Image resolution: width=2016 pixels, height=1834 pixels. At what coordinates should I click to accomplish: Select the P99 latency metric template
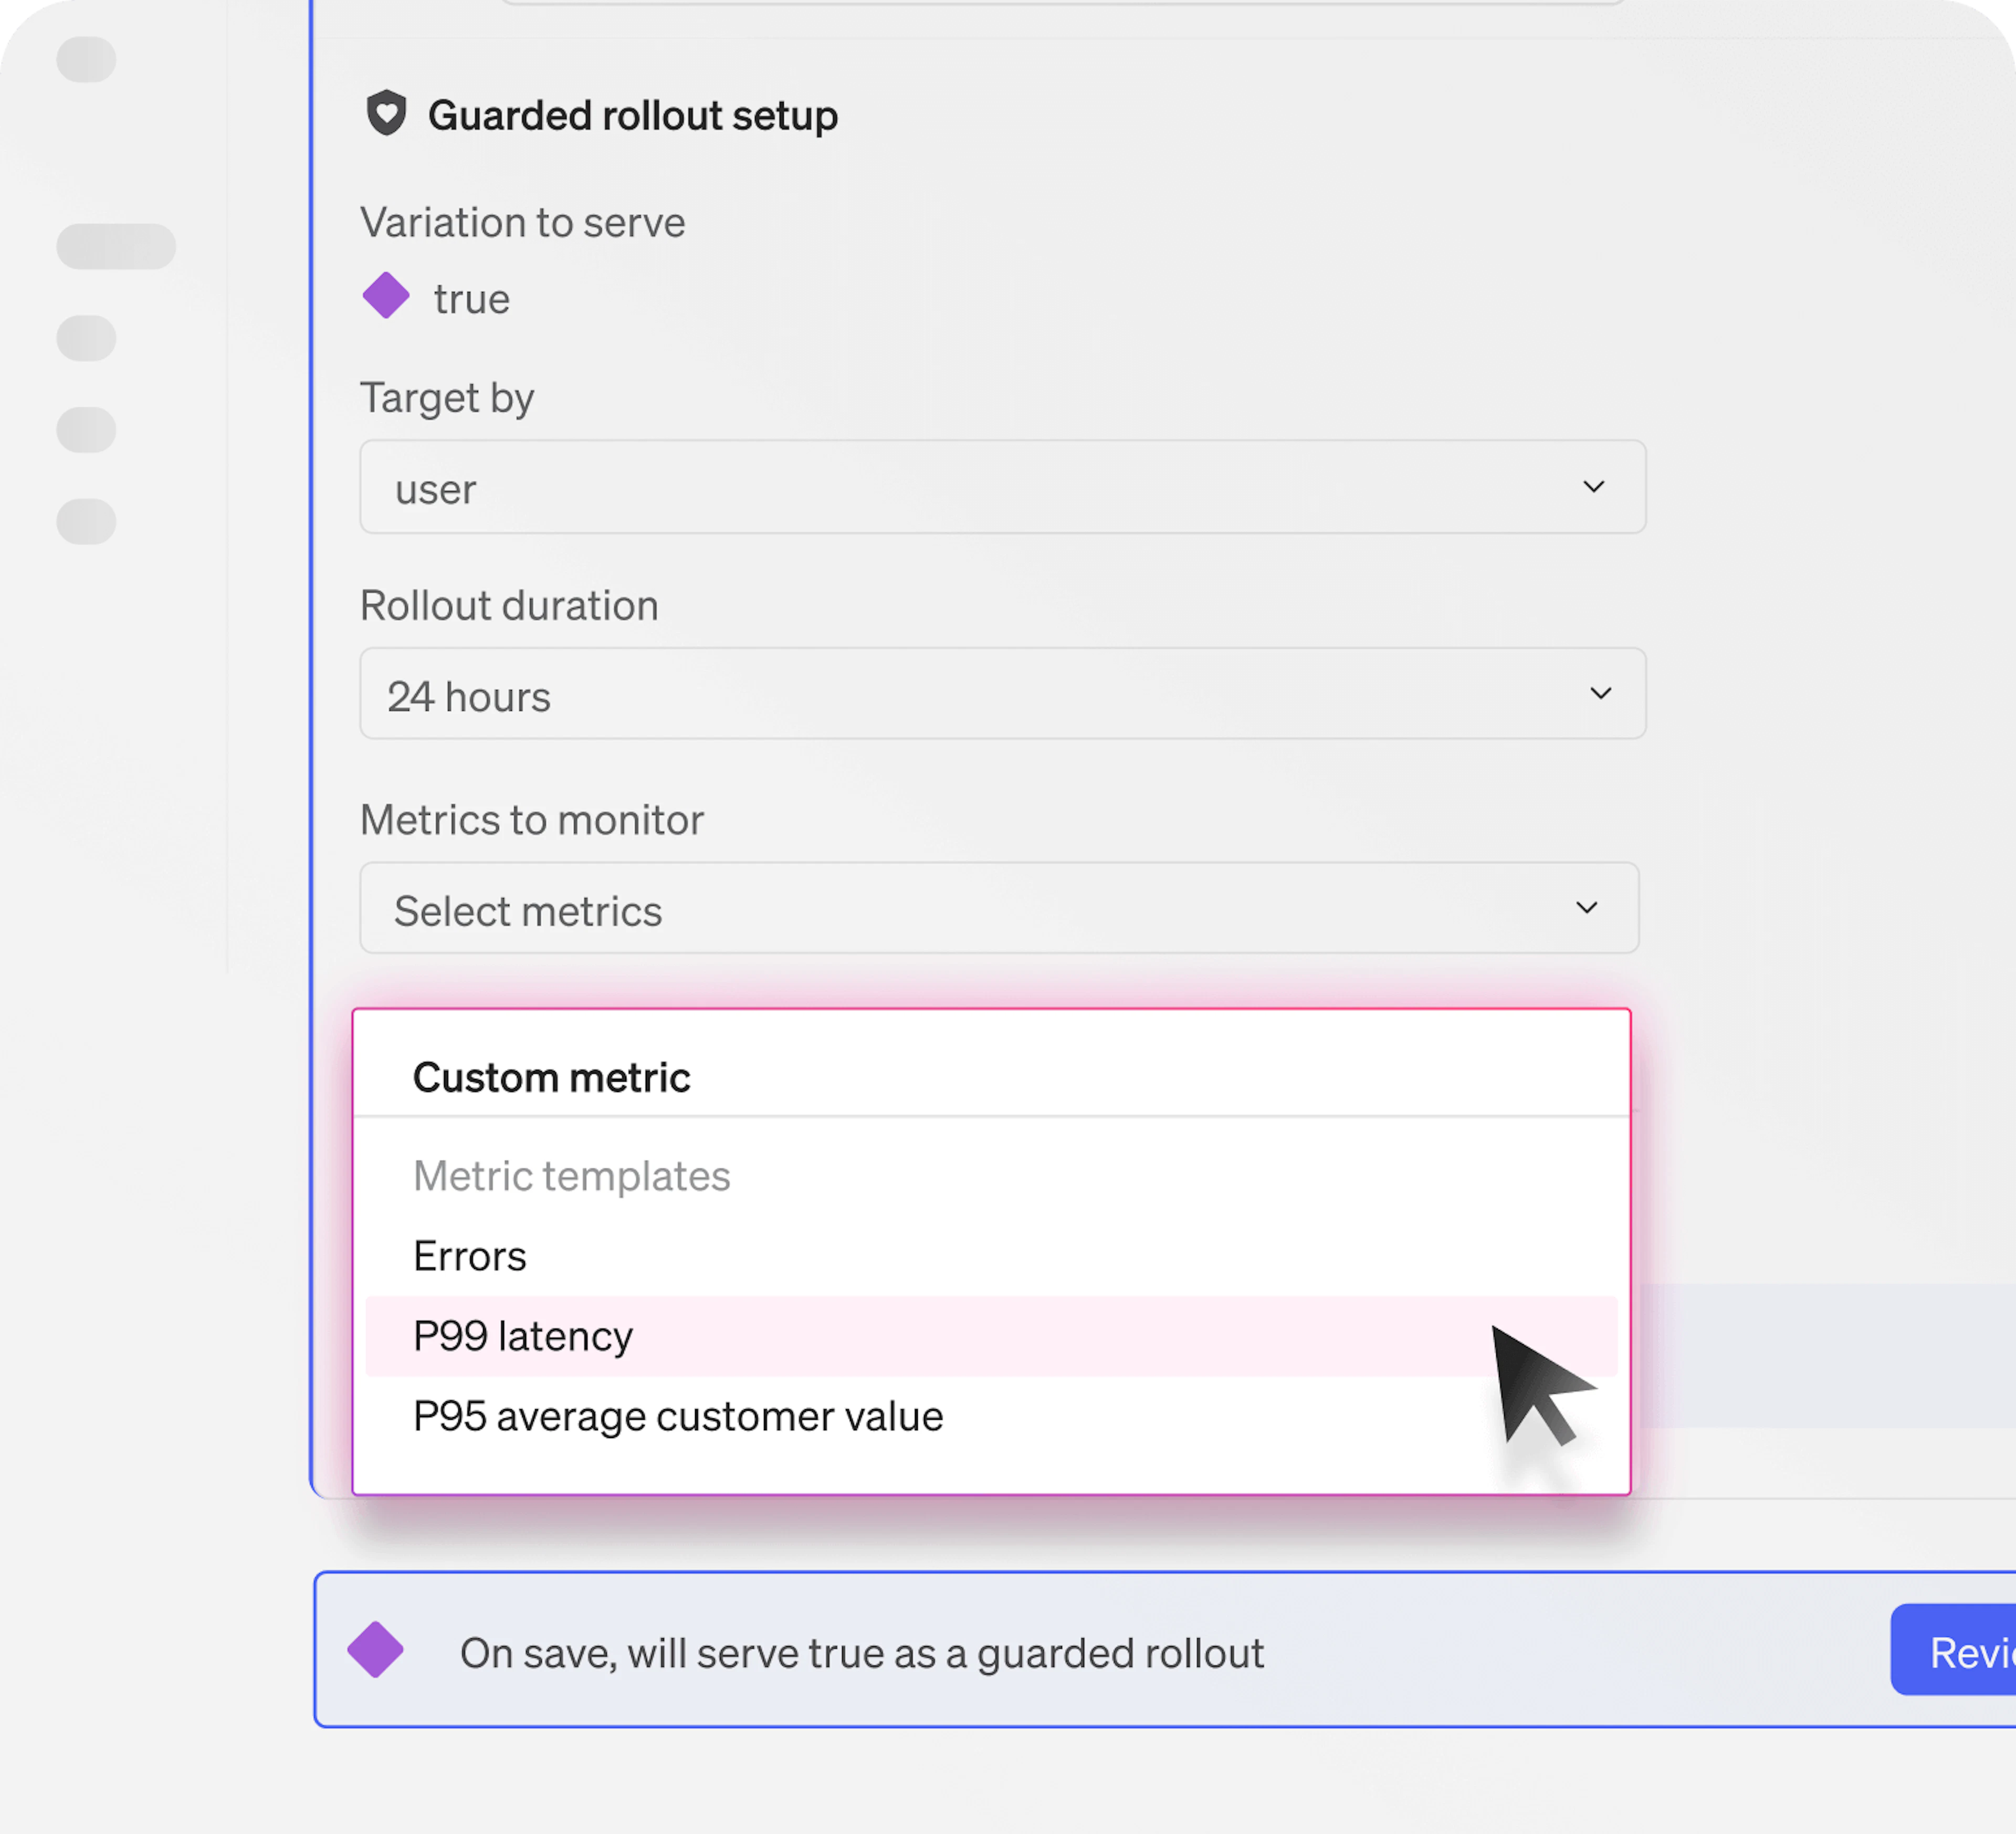tap(523, 1336)
